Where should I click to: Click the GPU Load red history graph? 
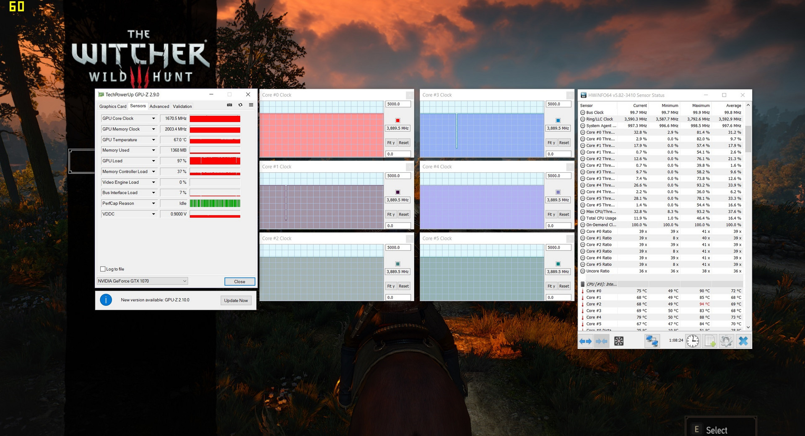[x=215, y=161]
